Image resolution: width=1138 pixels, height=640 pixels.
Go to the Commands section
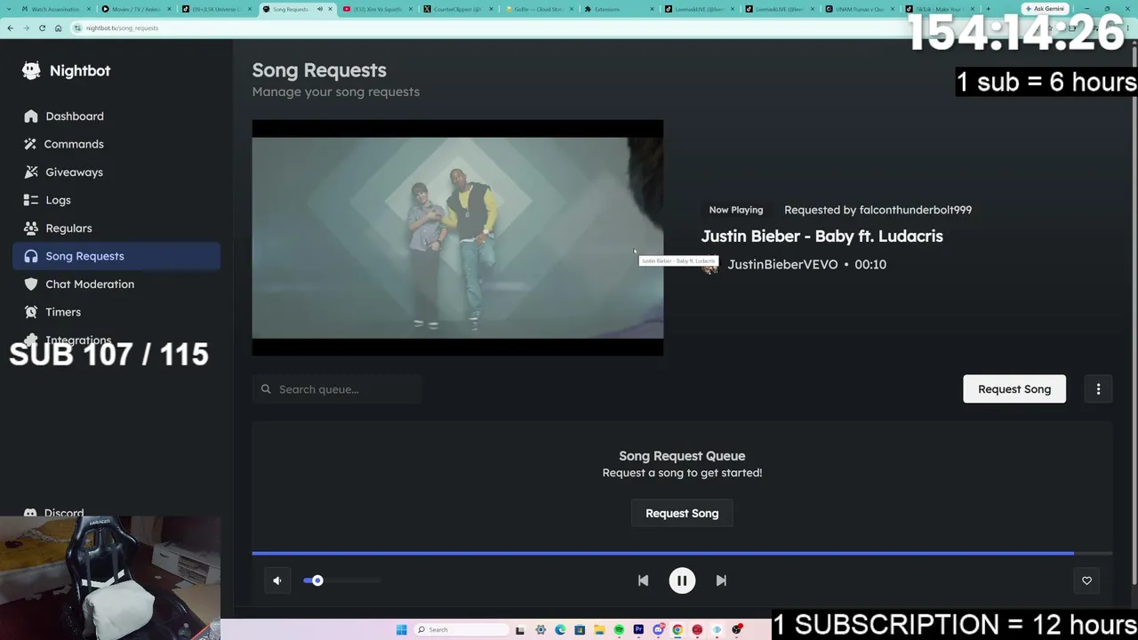[x=116, y=144]
